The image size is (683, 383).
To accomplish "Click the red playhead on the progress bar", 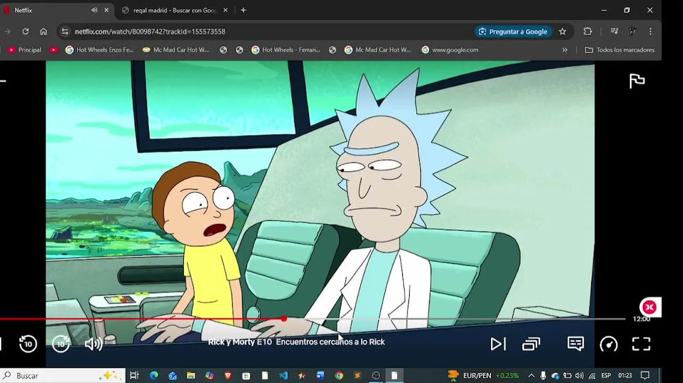I will click(284, 319).
